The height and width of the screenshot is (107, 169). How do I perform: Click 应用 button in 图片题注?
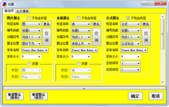pos(47,37)
